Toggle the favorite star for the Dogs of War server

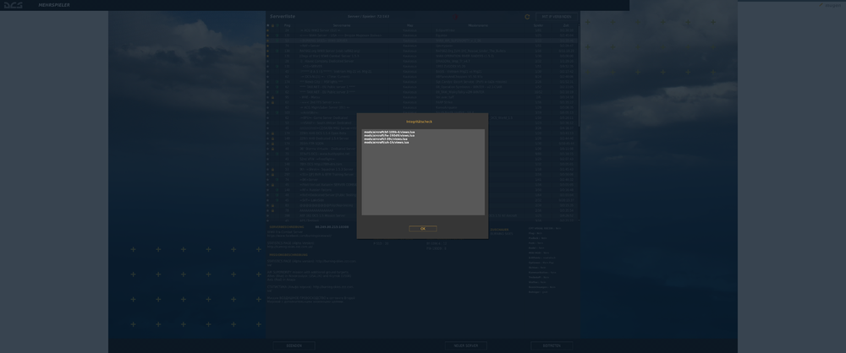pyautogui.click(x=267, y=56)
